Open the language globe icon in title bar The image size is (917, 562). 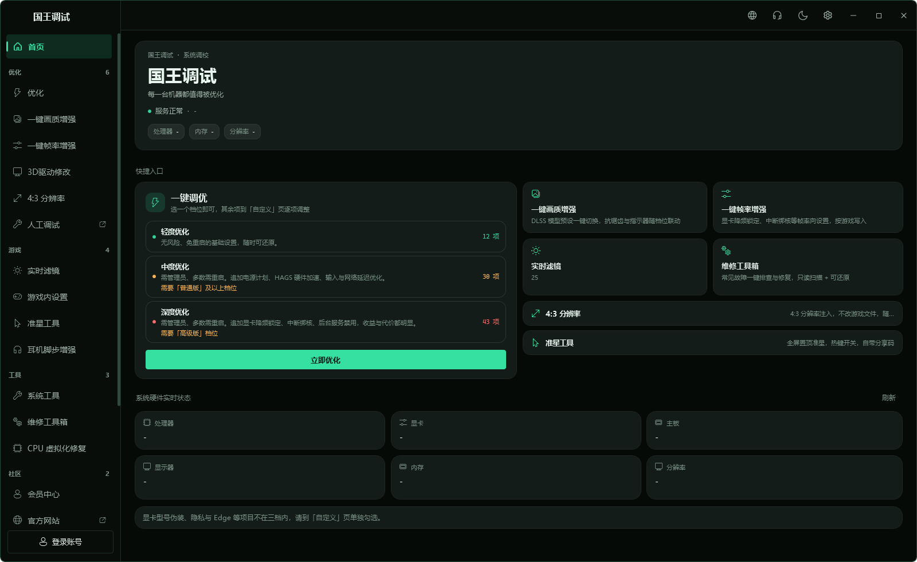[752, 15]
